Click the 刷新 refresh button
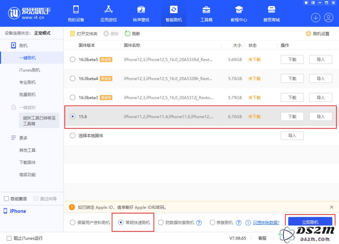 133,34
